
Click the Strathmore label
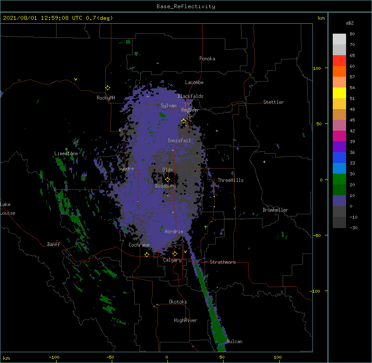pos(223,262)
